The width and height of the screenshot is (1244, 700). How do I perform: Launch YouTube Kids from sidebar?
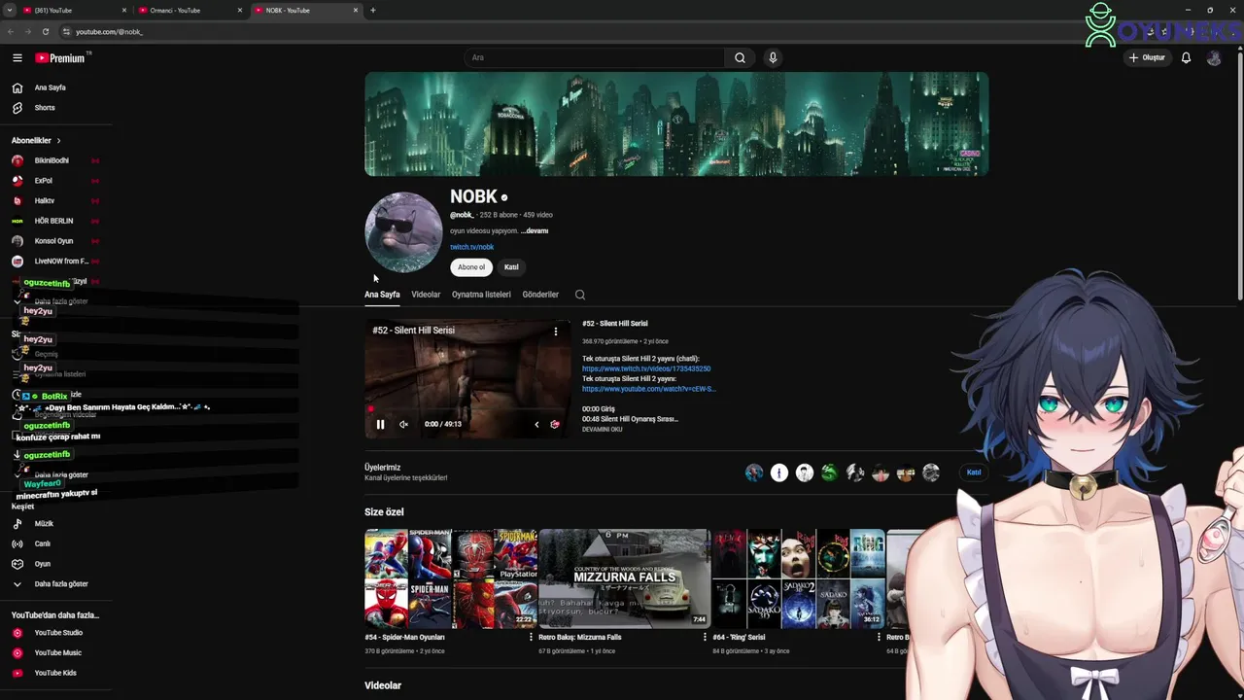coord(55,673)
